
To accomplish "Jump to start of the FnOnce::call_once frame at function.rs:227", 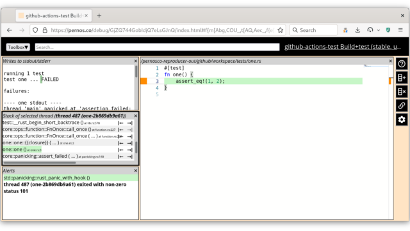I will (120, 130).
